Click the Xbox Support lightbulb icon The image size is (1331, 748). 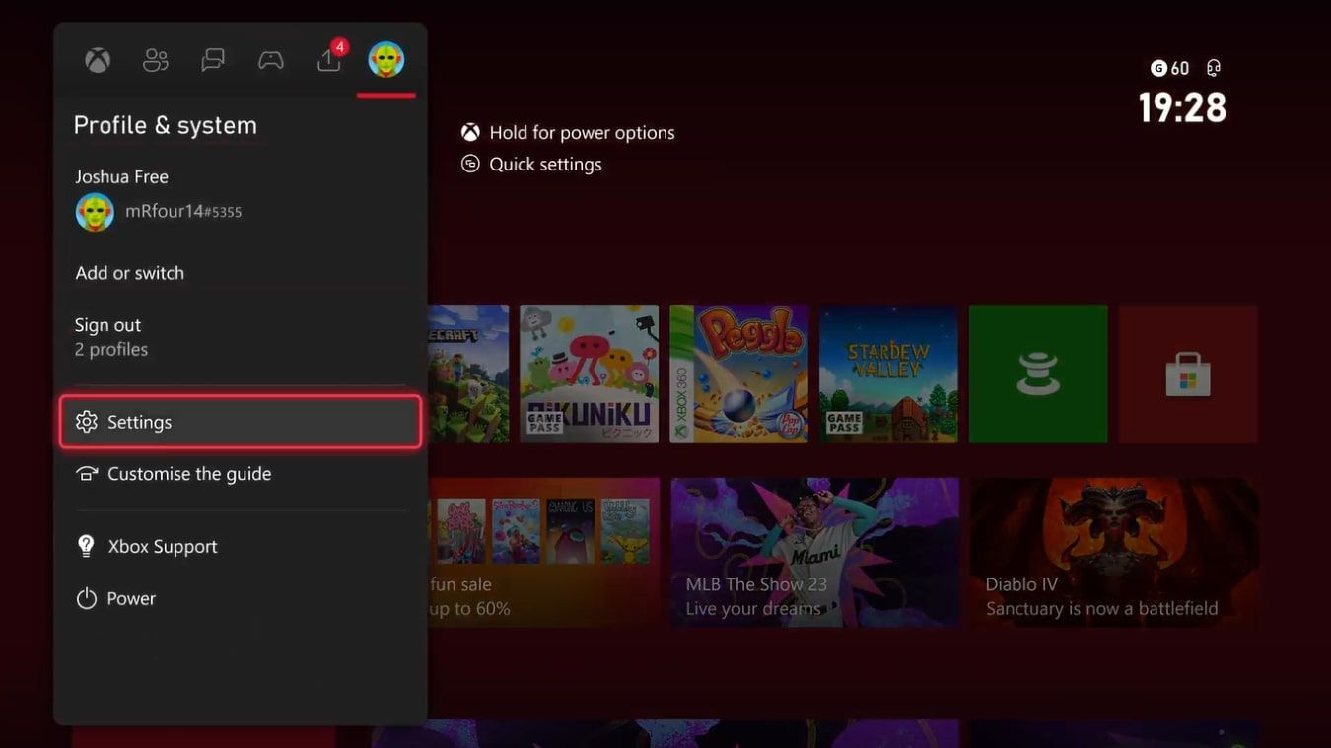[x=87, y=546]
